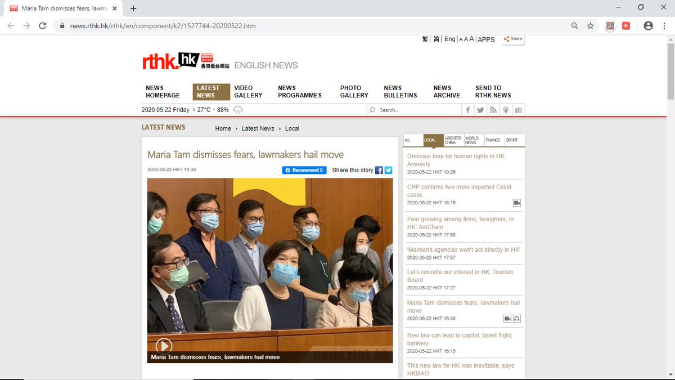Go back with the browser back arrow

11,26
